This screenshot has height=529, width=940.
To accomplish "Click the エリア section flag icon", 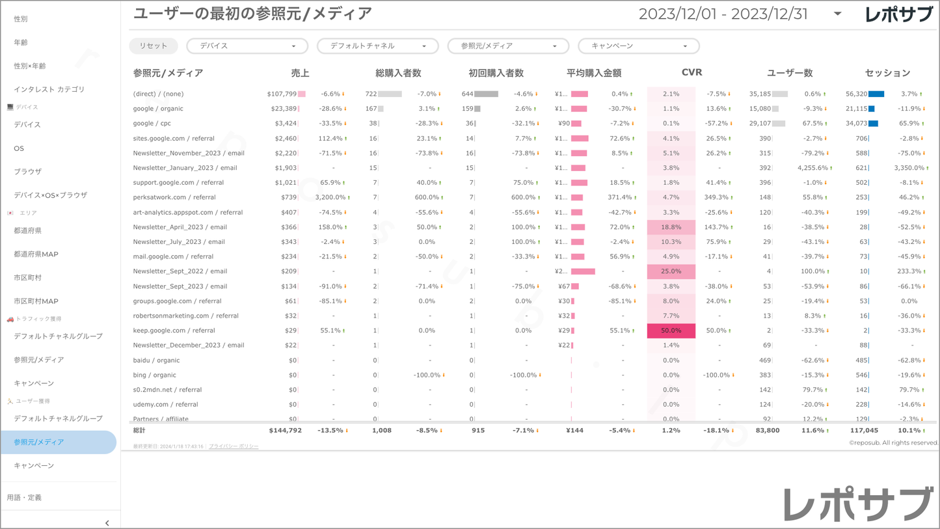I will click(x=10, y=213).
